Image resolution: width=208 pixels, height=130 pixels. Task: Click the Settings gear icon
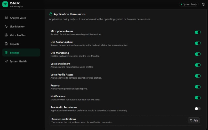(6, 53)
